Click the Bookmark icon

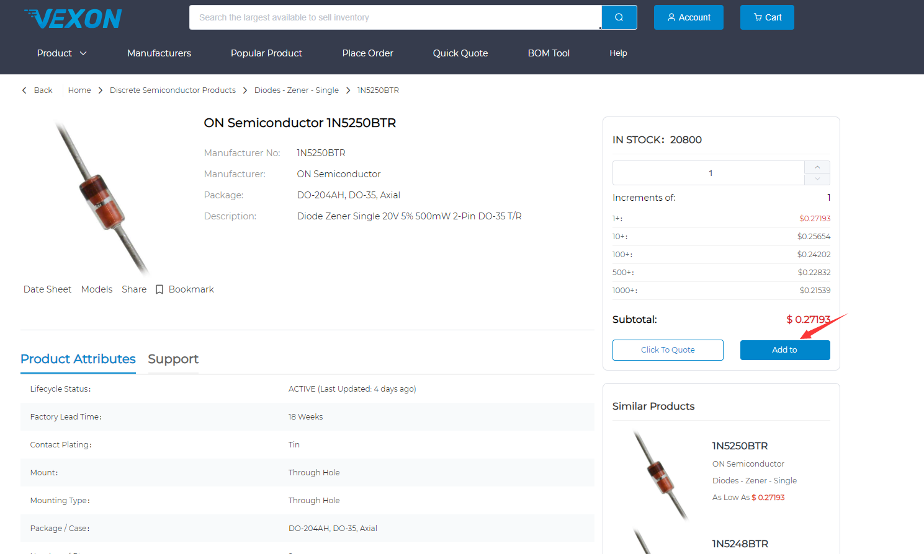click(159, 289)
